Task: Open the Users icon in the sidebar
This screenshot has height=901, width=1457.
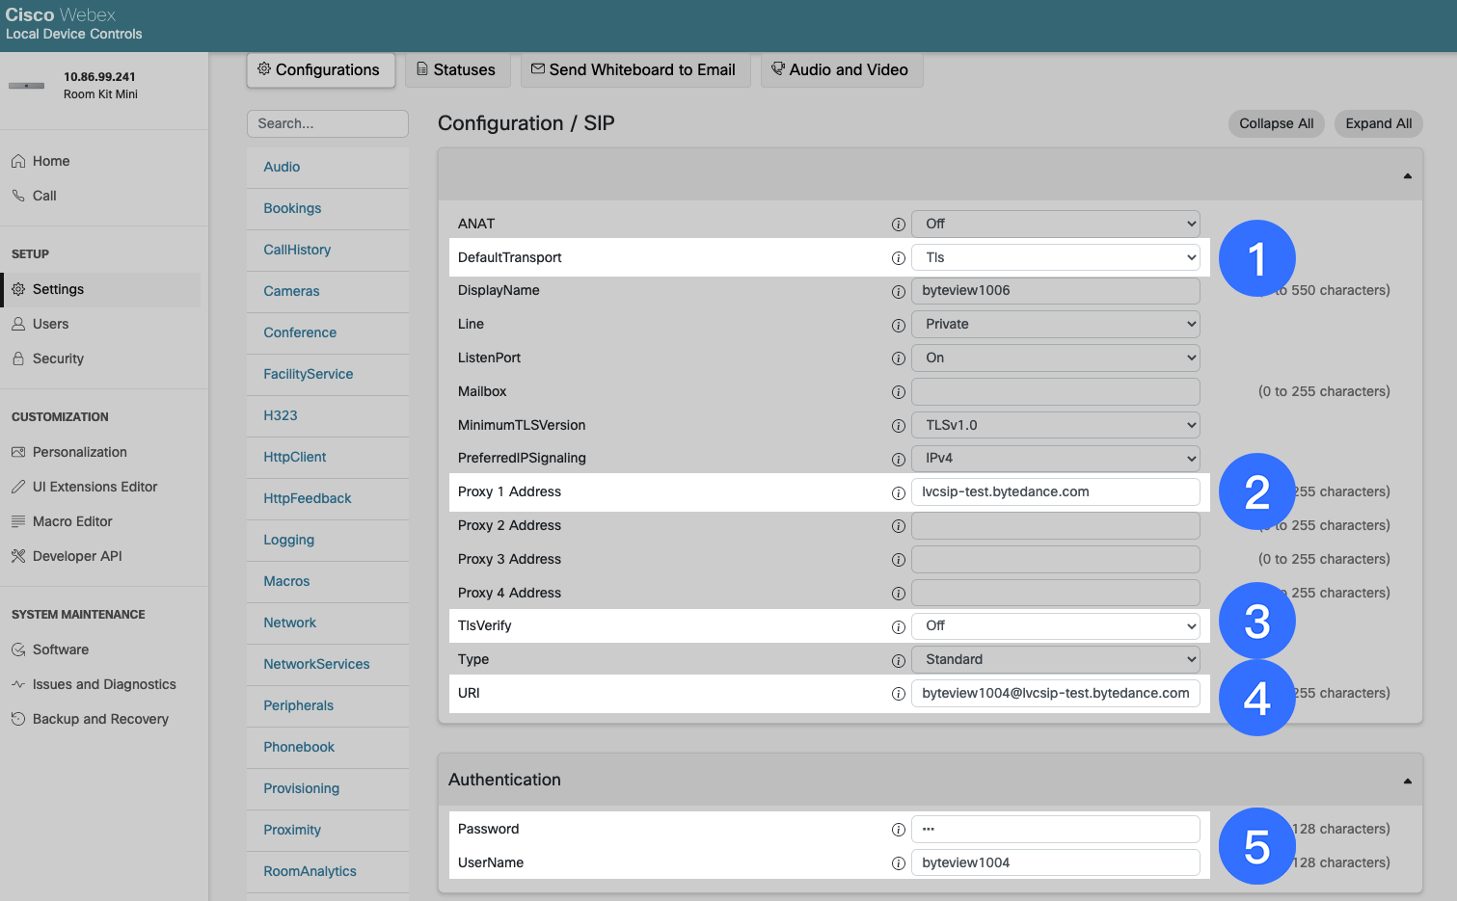Action: point(18,324)
